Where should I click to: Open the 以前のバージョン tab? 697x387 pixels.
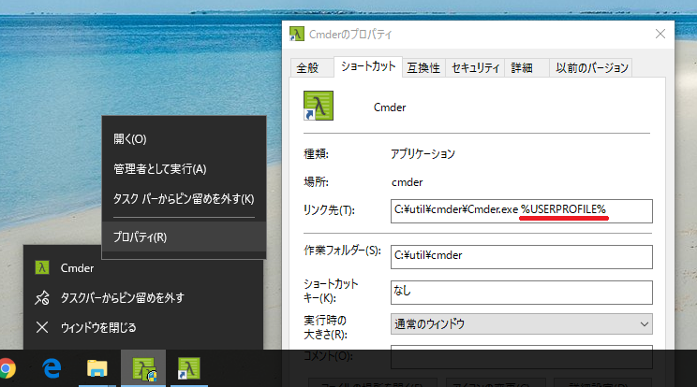coord(591,68)
